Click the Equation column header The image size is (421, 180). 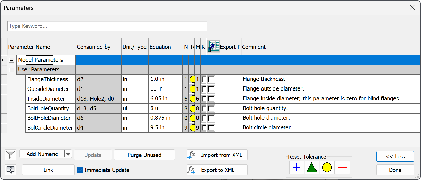(166, 47)
